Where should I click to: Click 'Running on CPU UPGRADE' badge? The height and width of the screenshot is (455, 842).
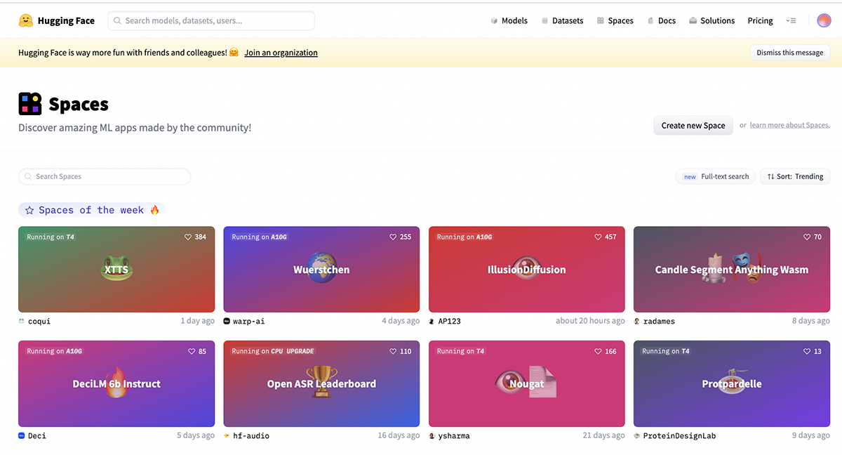click(273, 352)
